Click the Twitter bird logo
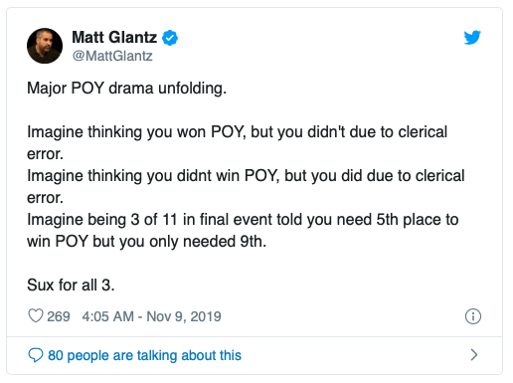The image size is (513, 383). pyautogui.click(x=472, y=37)
